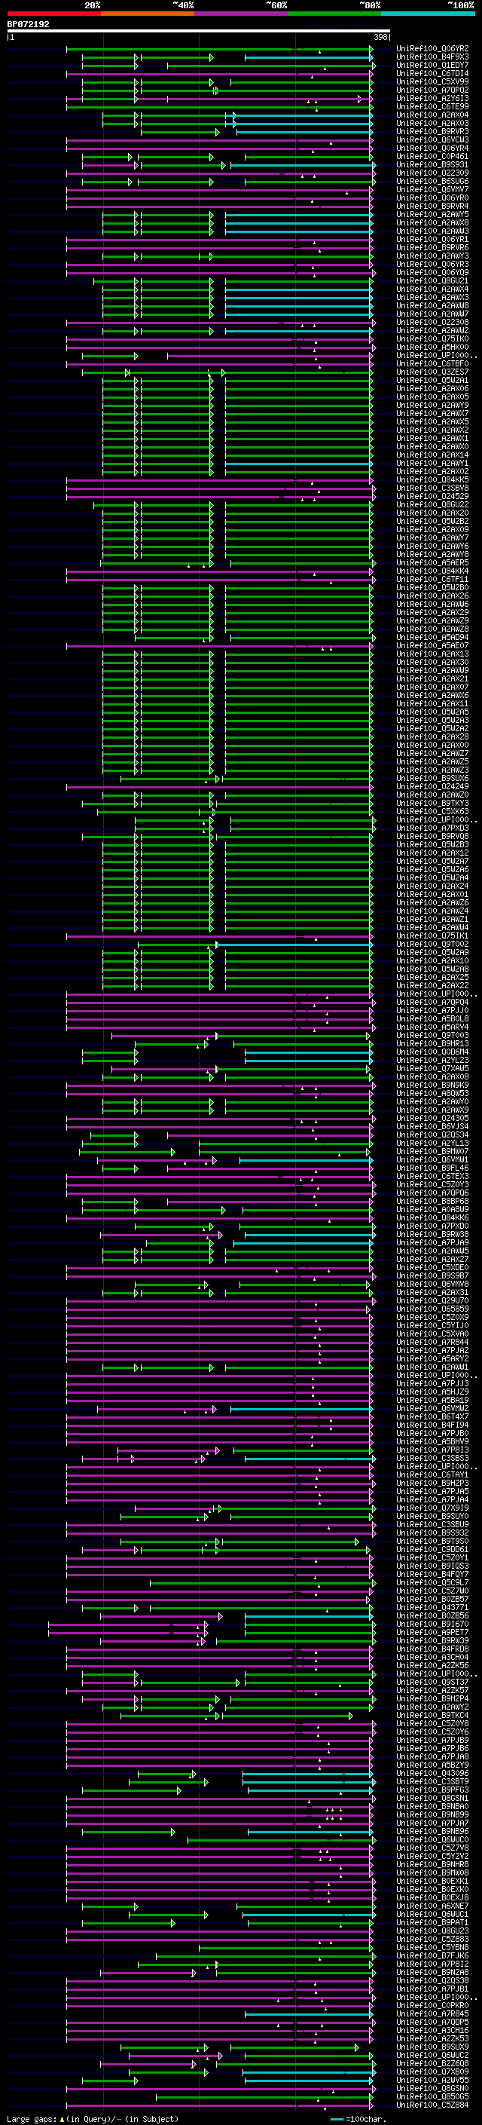Open hit UniRef100_C6TDI4
This screenshot has width=482, height=2125.
tap(432, 73)
